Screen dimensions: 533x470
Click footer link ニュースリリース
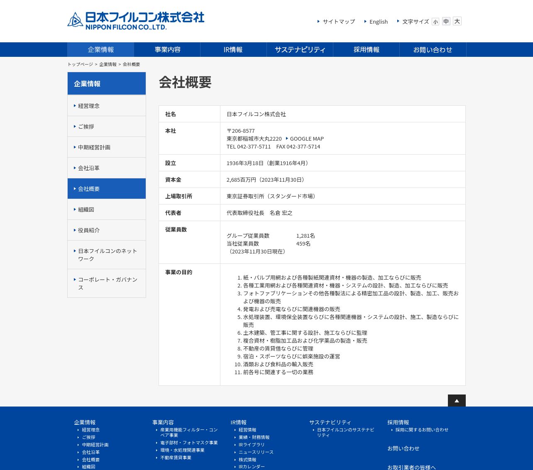click(256, 452)
